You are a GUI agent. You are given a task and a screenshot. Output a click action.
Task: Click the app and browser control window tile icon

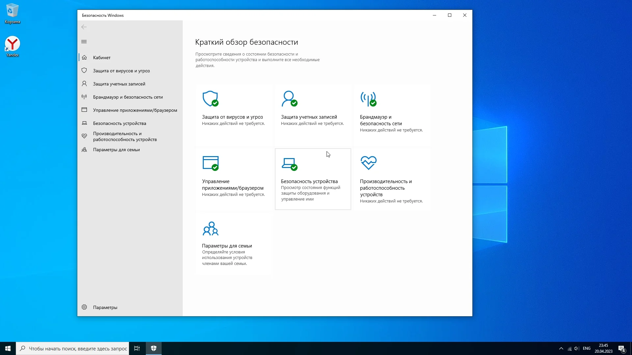click(210, 163)
